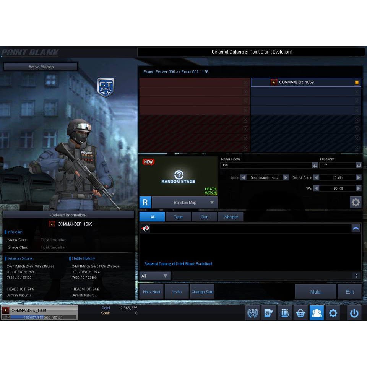Open the shop basket icon
This screenshot has width=367, height=367.
click(300, 313)
